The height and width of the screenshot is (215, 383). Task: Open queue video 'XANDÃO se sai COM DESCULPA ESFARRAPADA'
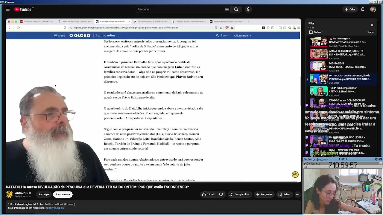[x=341, y=103]
